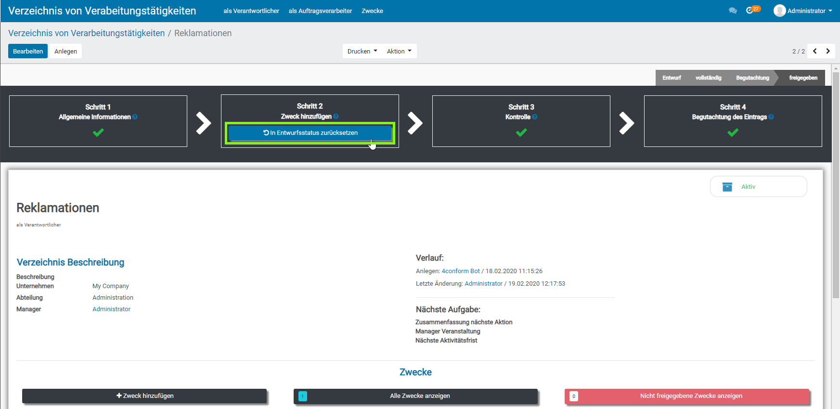The width and height of the screenshot is (840, 409).
Task: Open the Zwecke menu item
Action: coord(372,11)
